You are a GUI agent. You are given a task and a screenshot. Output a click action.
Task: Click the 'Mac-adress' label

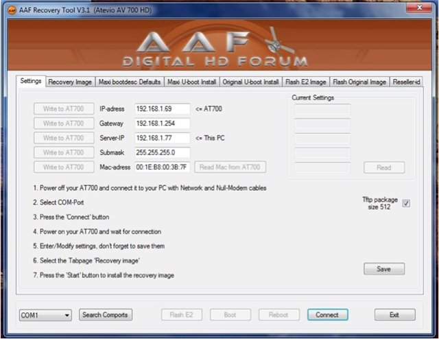(x=115, y=167)
